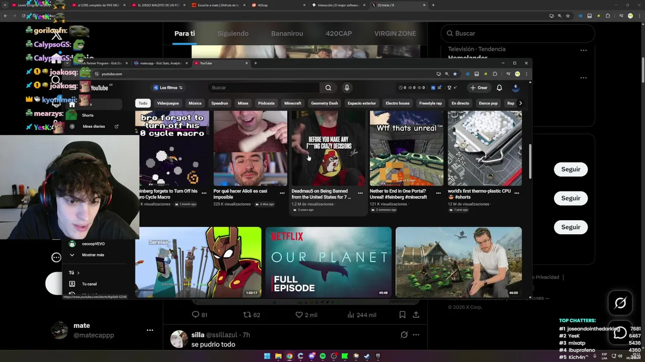Image resolution: width=645 pixels, height=362 pixels.
Task: Click the Crear button on YouTube
Action: [x=479, y=87]
